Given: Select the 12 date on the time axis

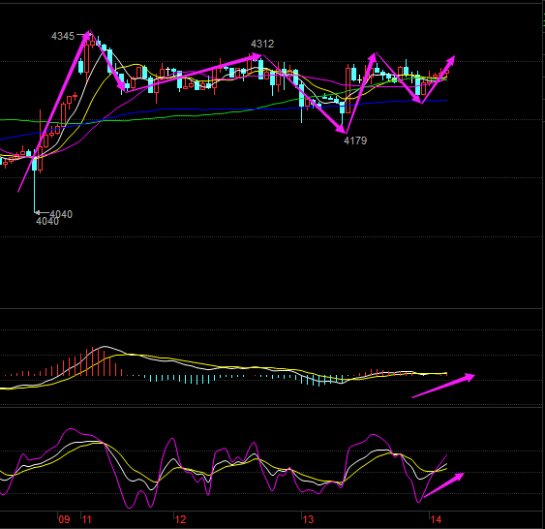Looking at the screenshot, I should [180, 519].
